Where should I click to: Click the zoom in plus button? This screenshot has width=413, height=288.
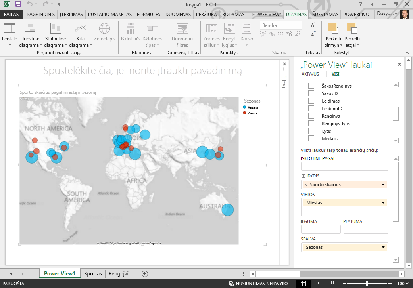[390, 284]
